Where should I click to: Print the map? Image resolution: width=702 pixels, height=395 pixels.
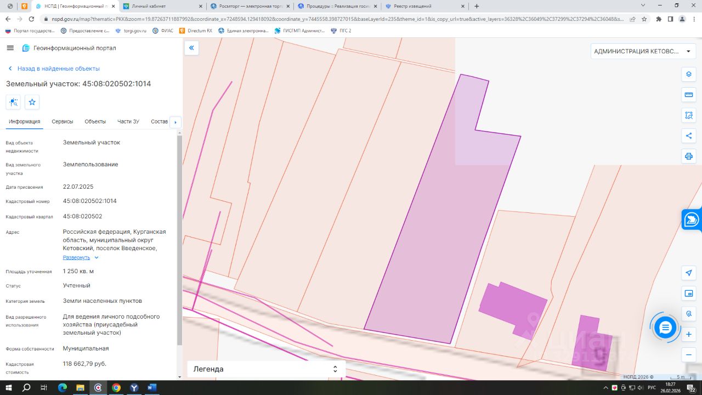pyautogui.click(x=689, y=156)
